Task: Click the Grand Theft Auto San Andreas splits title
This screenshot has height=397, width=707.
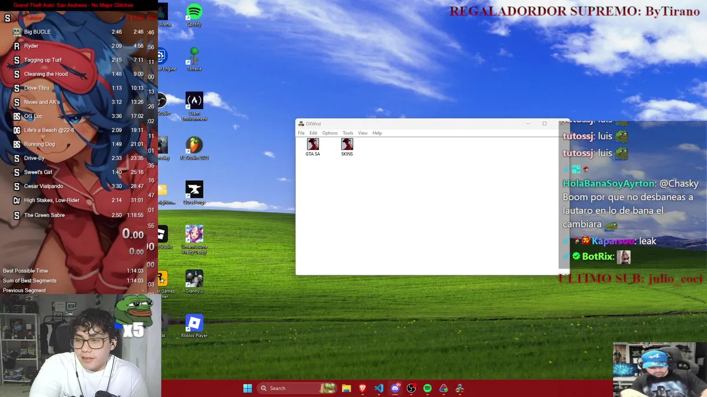Action: click(x=73, y=5)
